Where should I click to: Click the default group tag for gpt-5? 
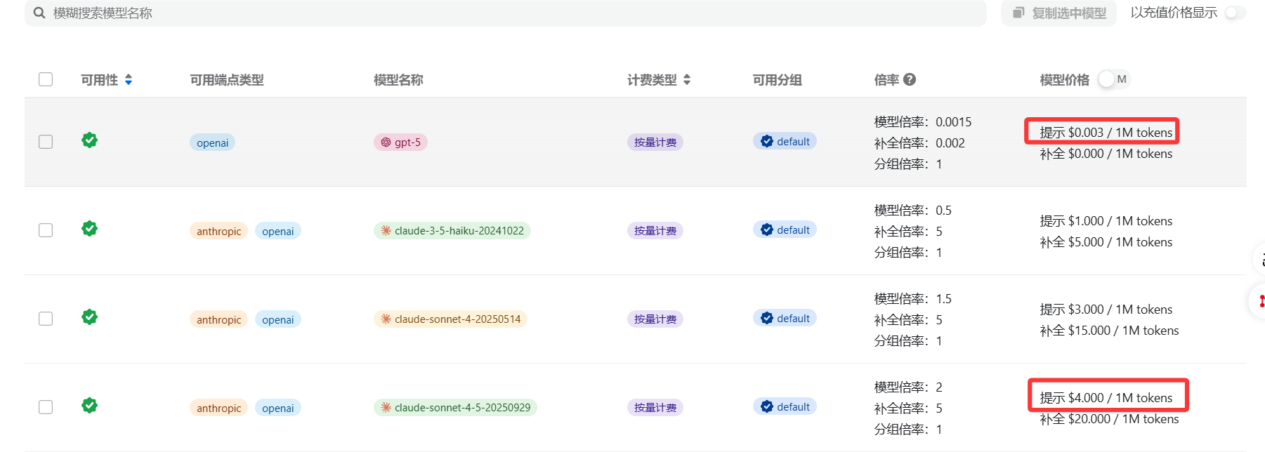click(x=785, y=141)
